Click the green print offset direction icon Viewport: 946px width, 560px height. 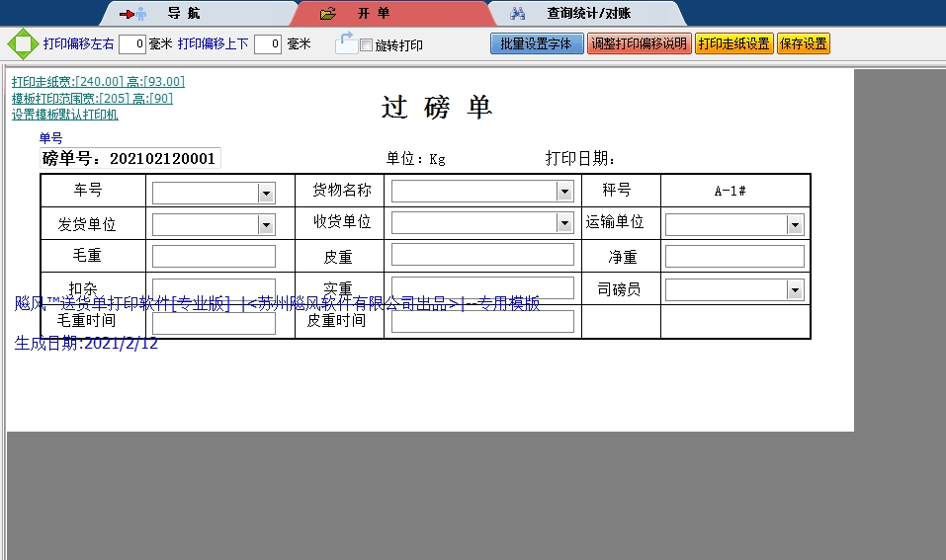22,44
